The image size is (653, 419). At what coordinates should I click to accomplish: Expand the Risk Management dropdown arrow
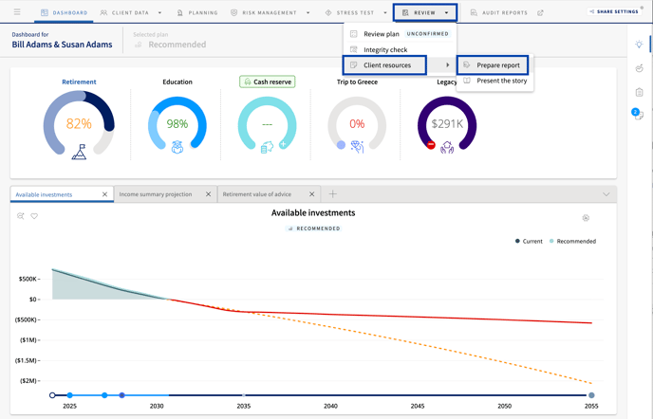[308, 13]
